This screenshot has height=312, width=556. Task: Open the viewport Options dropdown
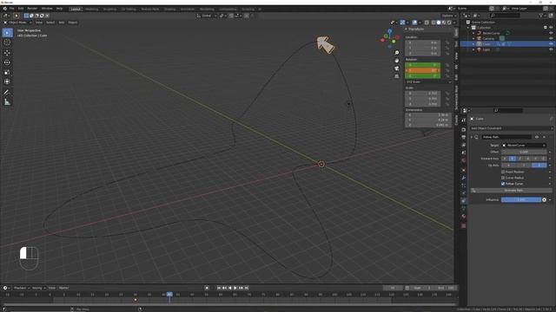(x=448, y=16)
